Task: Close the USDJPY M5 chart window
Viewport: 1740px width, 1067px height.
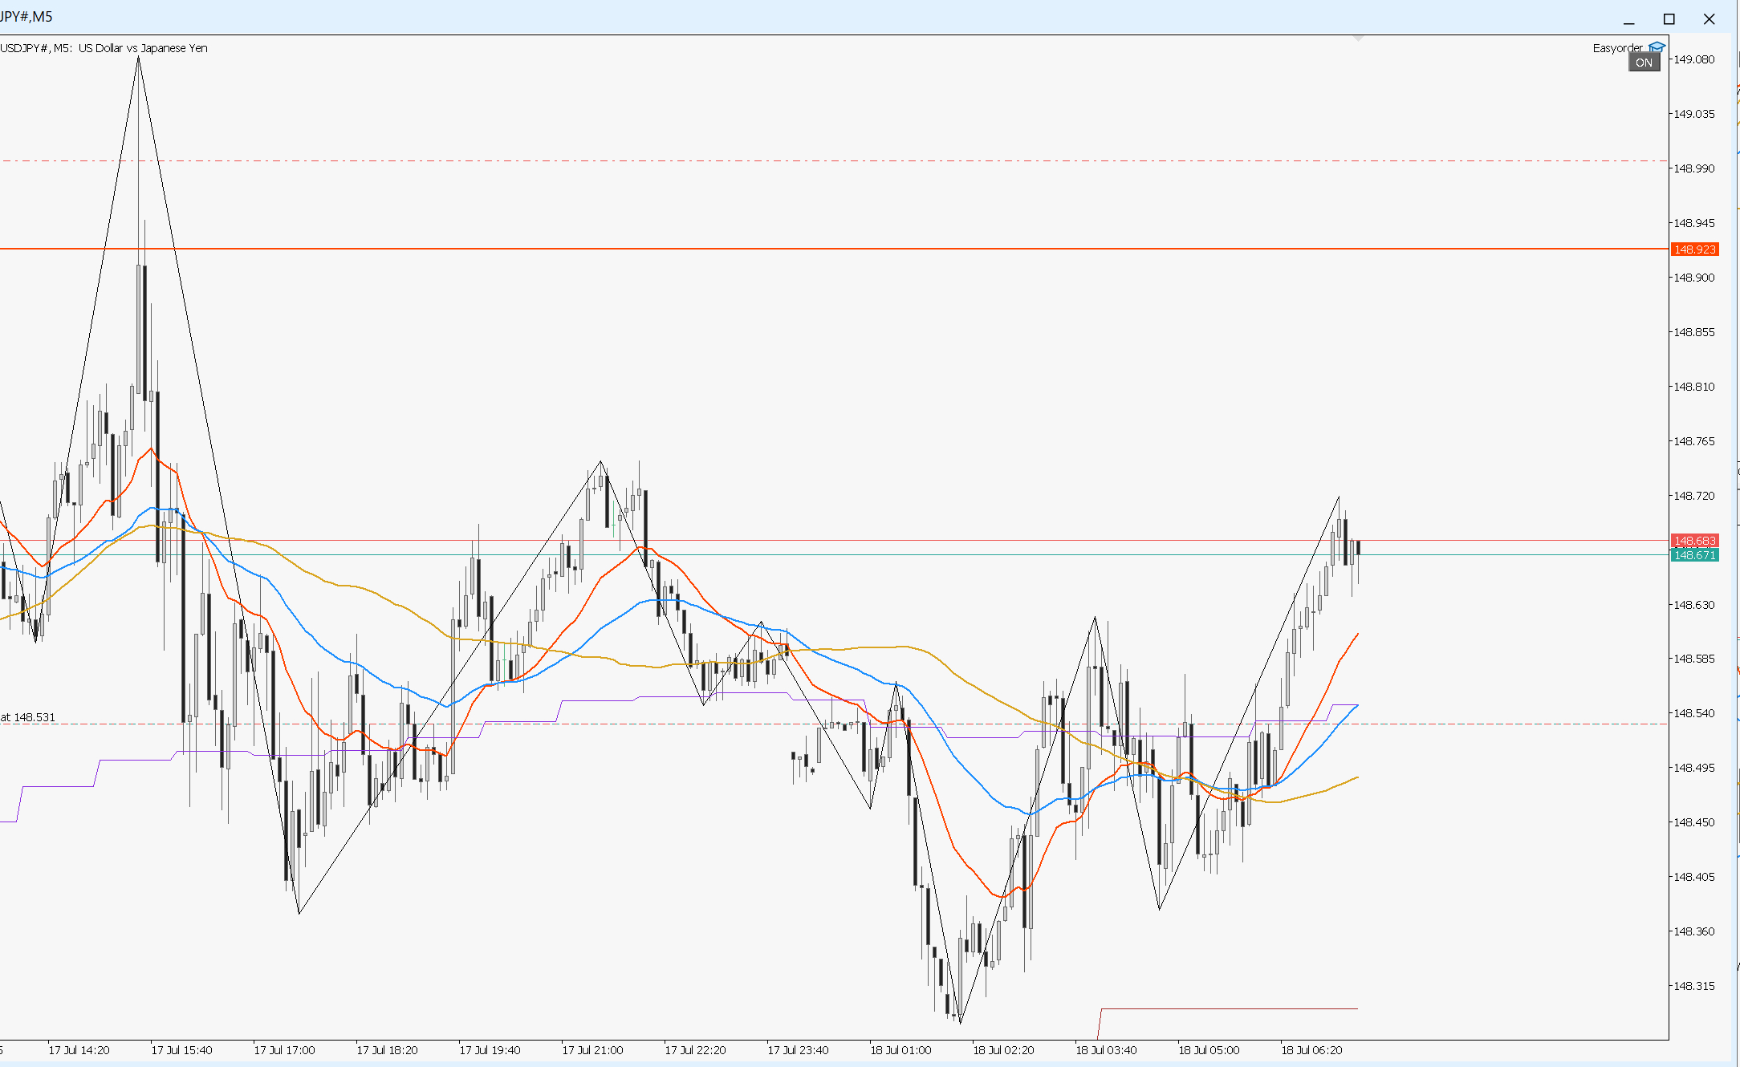Action: pos(1710,19)
